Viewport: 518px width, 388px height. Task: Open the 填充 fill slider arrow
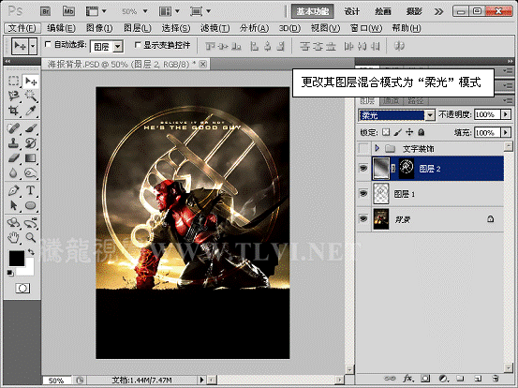(506, 132)
